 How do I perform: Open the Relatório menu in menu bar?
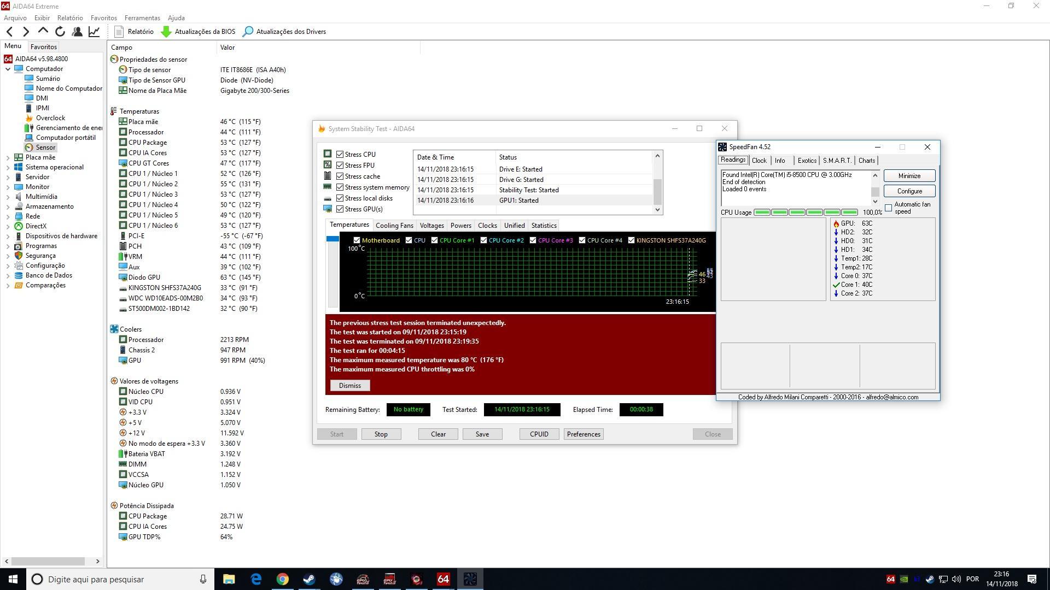click(x=70, y=18)
